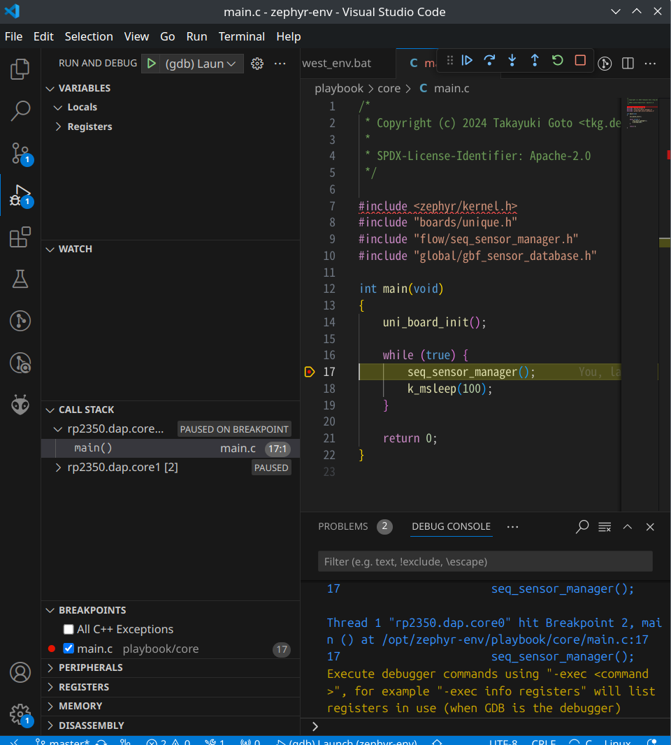Image resolution: width=671 pixels, height=745 pixels.
Task: Click the red breakpoint dot beside main.c
Action: click(x=51, y=649)
